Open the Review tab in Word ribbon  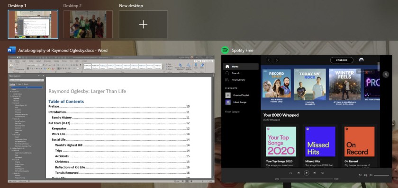click(x=64, y=61)
